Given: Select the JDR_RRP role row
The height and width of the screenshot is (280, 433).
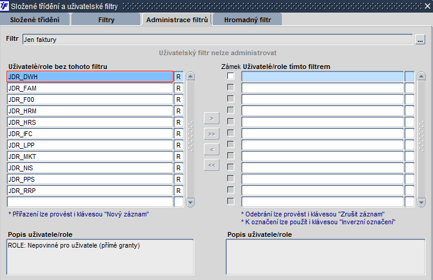Looking at the screenshot, I should tap(90, 191).
